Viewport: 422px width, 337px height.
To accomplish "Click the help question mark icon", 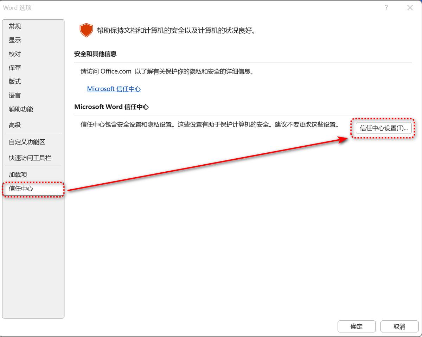I will pyautogui.click(x=386, y=8).
